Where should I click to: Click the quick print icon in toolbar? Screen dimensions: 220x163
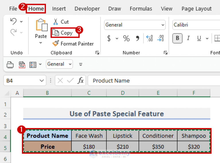[10, 65]
